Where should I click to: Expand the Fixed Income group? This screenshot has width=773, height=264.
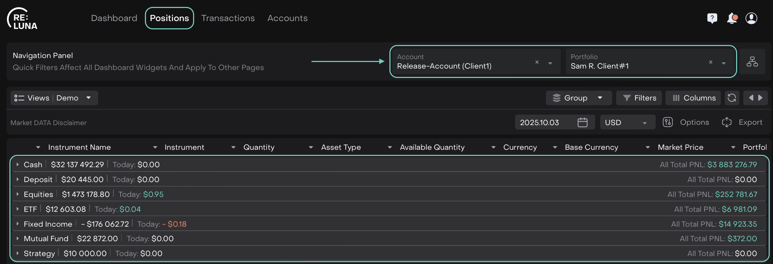coord(17,224)
